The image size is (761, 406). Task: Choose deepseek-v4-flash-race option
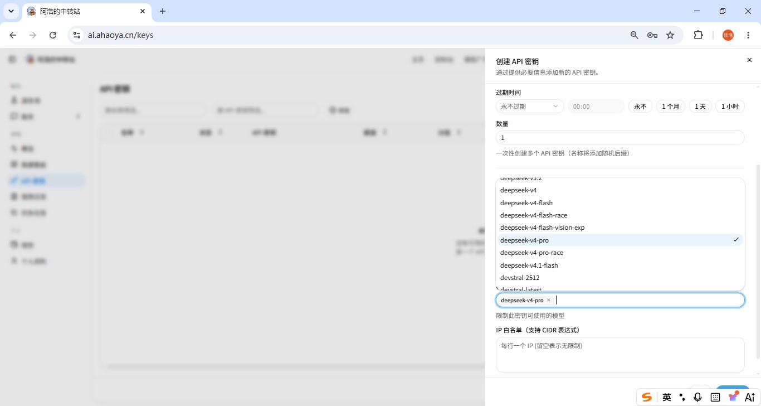point(620,215)
